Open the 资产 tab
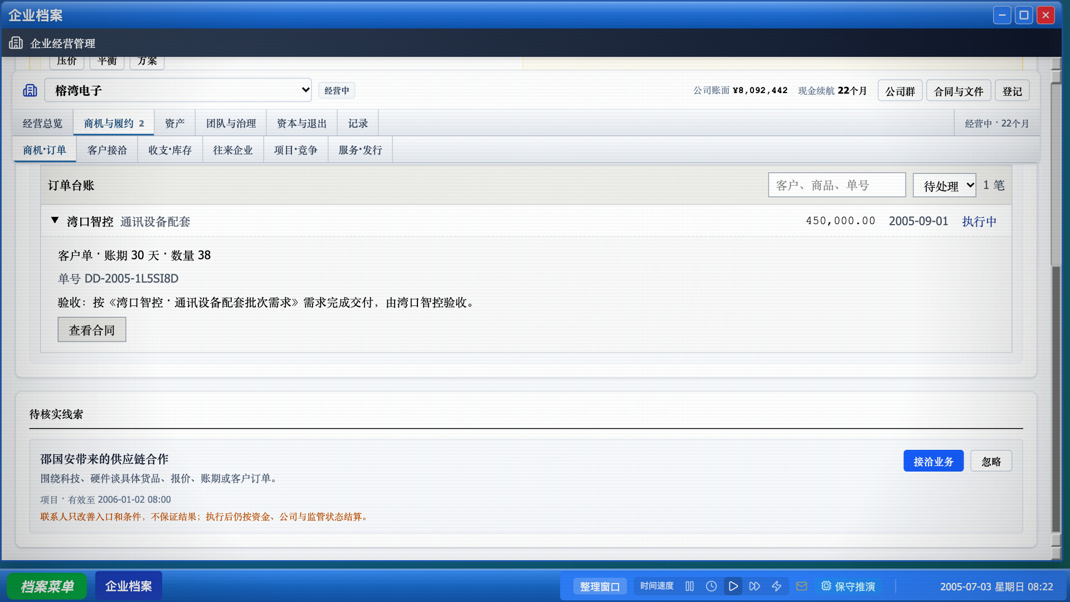The width and height of the screenshot is (1070, 602). click(x=174, y=123)
